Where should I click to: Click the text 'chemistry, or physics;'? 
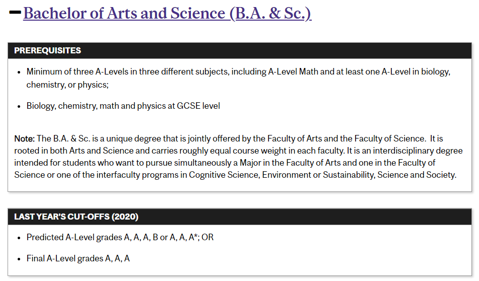67,85
